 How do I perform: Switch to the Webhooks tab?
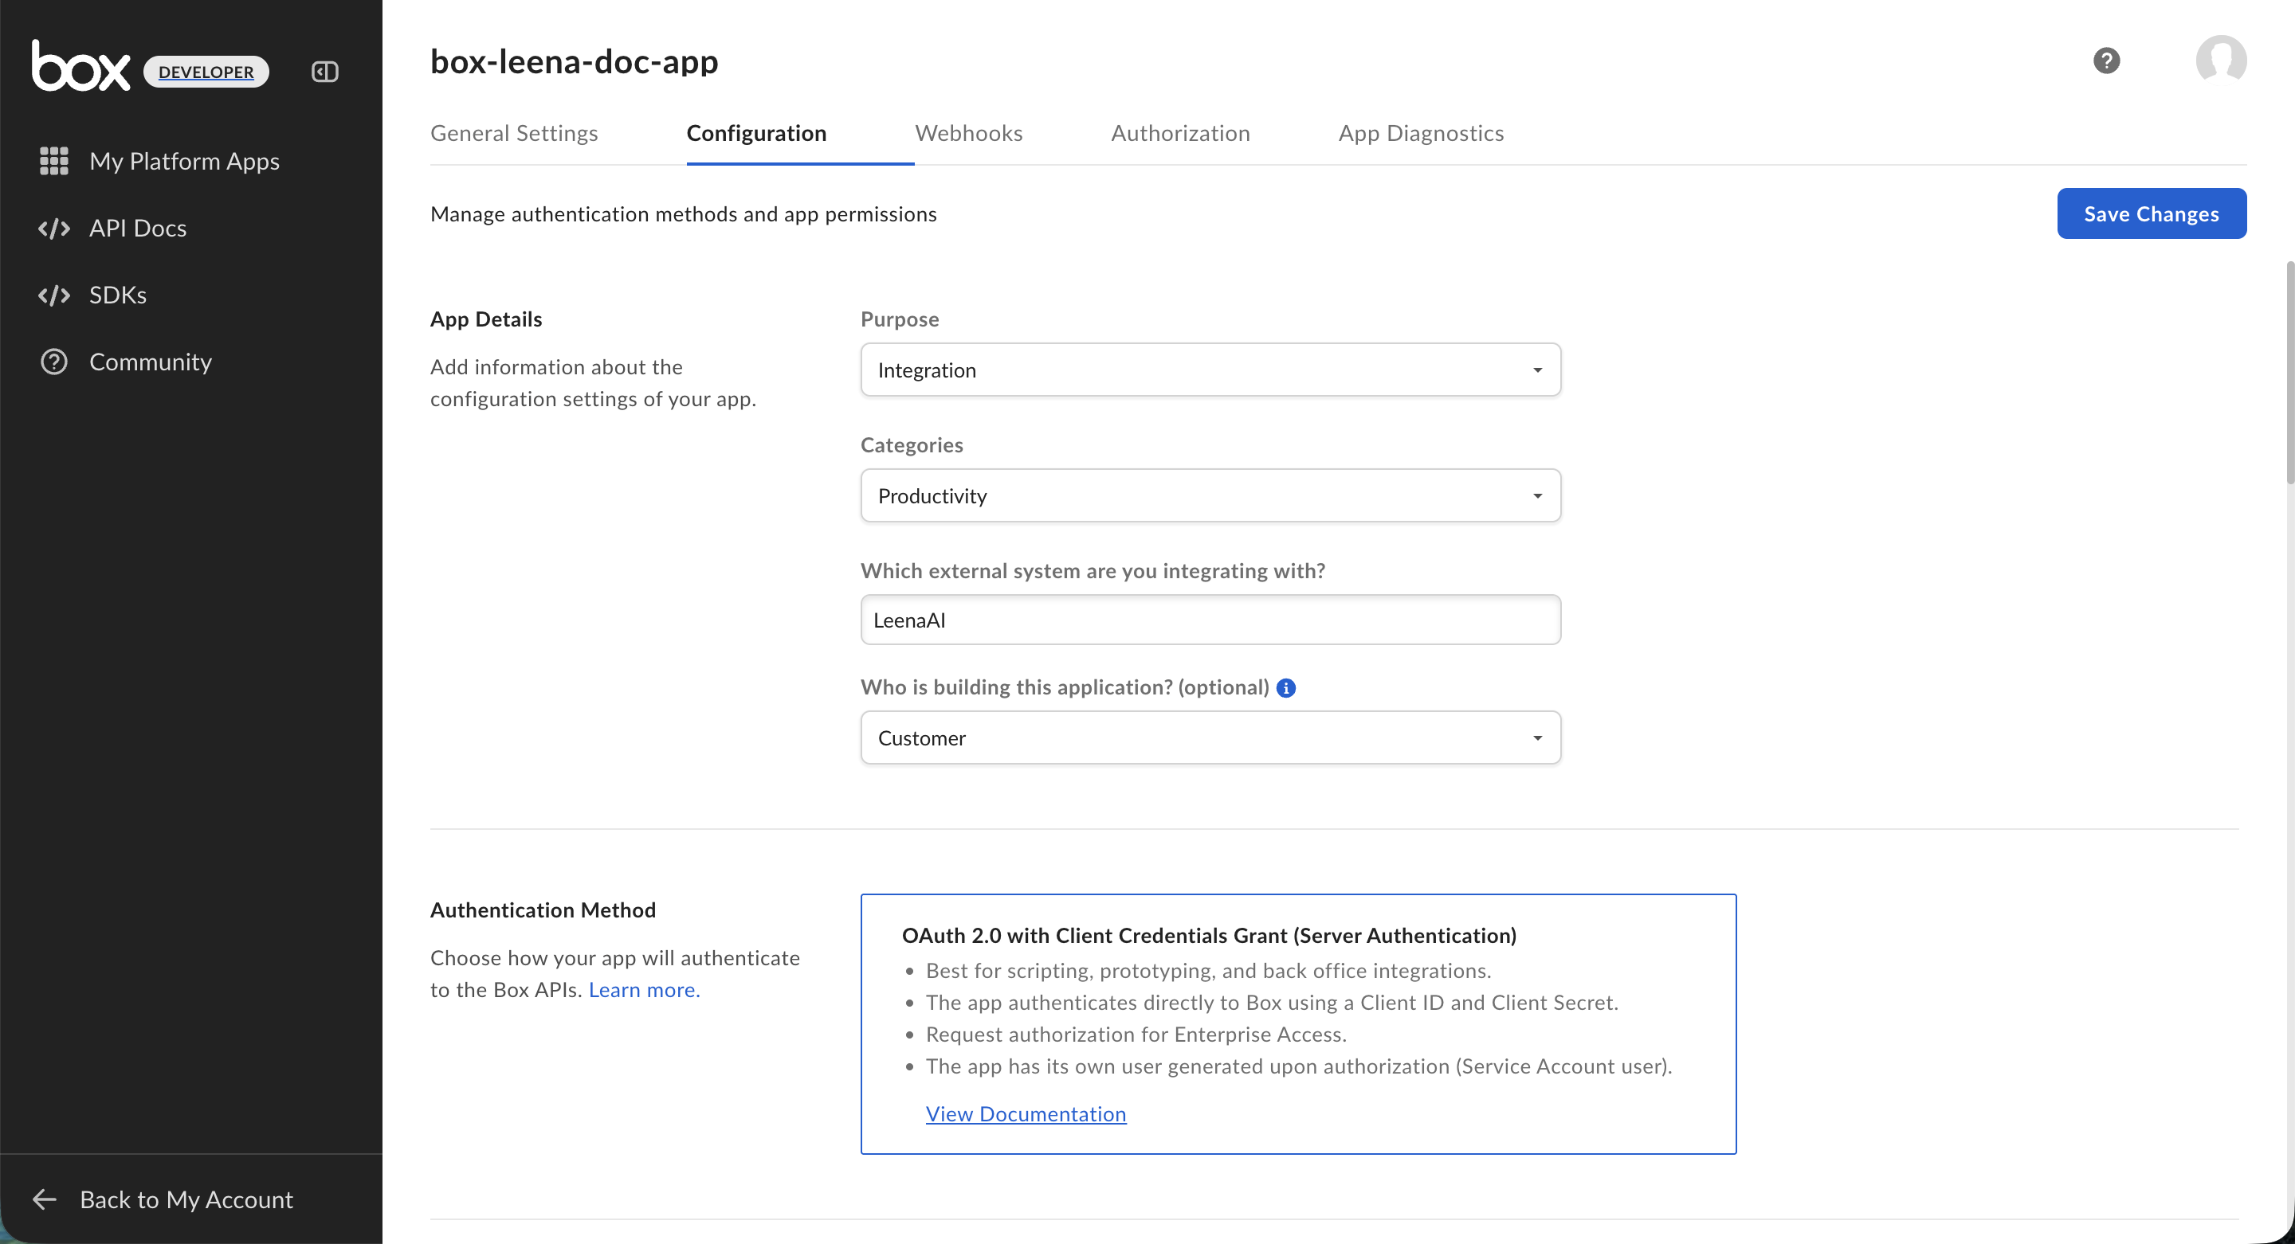click(x=968, y=134)
